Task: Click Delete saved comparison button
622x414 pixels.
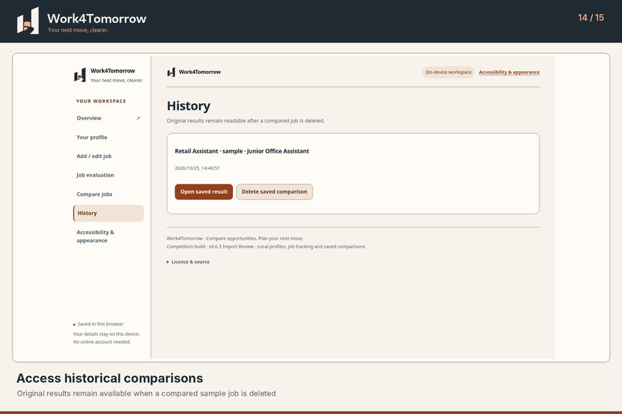Action: click(275, 192)
